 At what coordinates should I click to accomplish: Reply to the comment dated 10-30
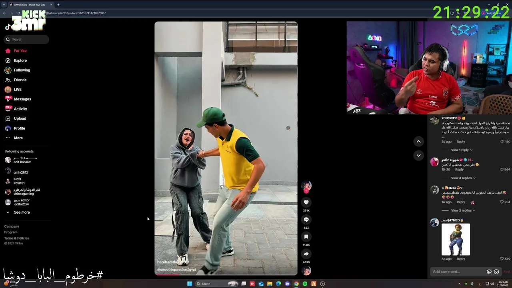click(x=459, y=170)
